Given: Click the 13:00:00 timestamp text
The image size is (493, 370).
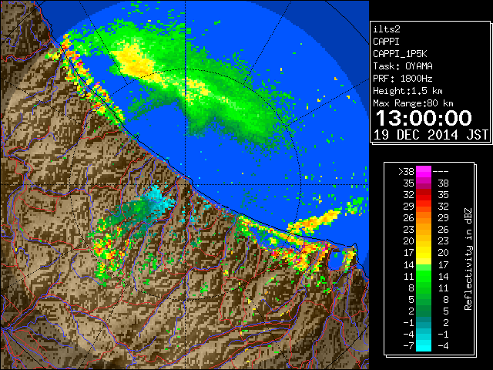Looking at the screenshot, I should [x=424, y=118].
